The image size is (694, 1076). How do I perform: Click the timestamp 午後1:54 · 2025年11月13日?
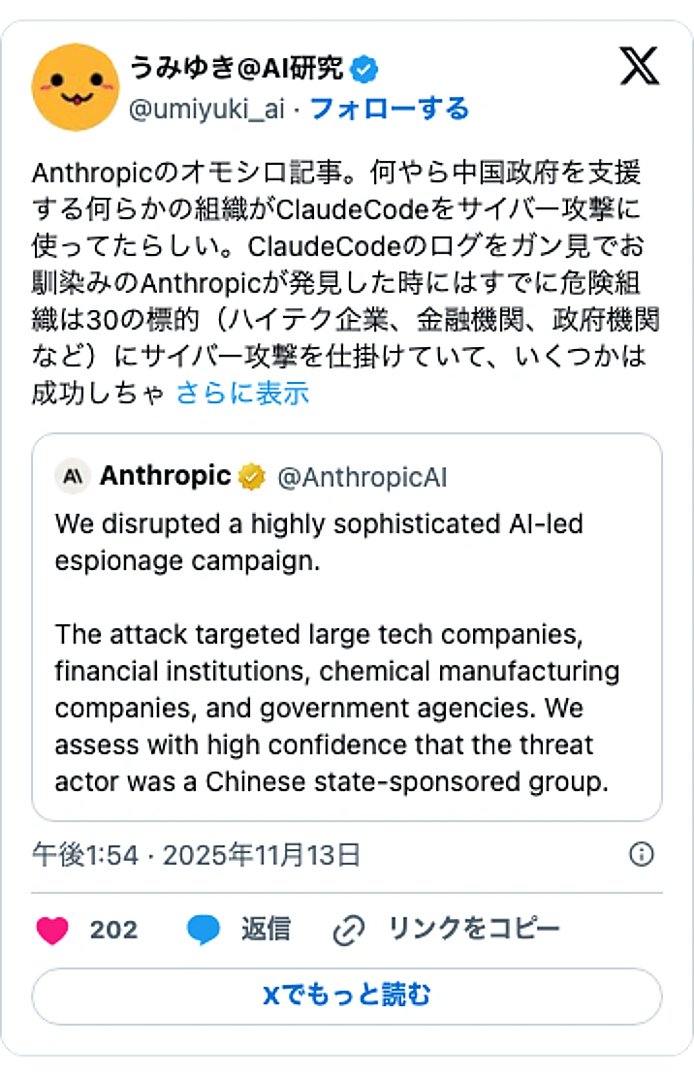pos(192,855)
